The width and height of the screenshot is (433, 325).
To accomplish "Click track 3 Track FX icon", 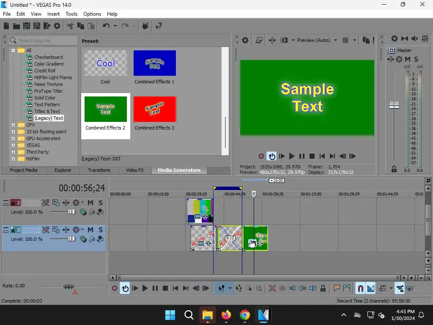I will click(x=66, y=230).
